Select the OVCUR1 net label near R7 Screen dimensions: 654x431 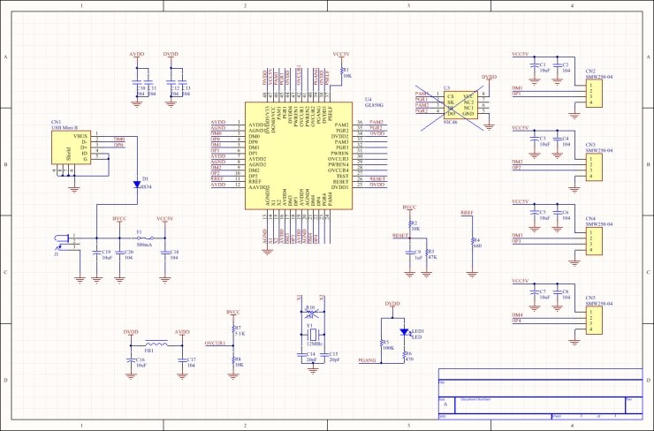pos(216,342)
